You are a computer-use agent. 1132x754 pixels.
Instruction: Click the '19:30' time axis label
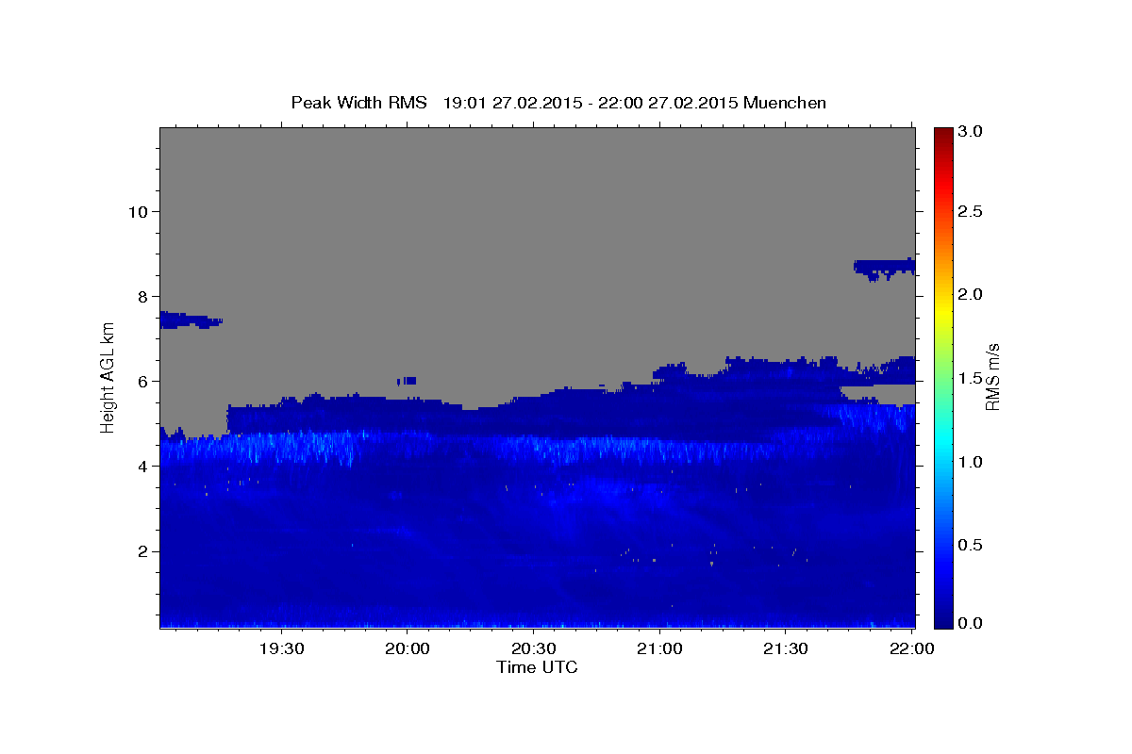tap(281, 648)
